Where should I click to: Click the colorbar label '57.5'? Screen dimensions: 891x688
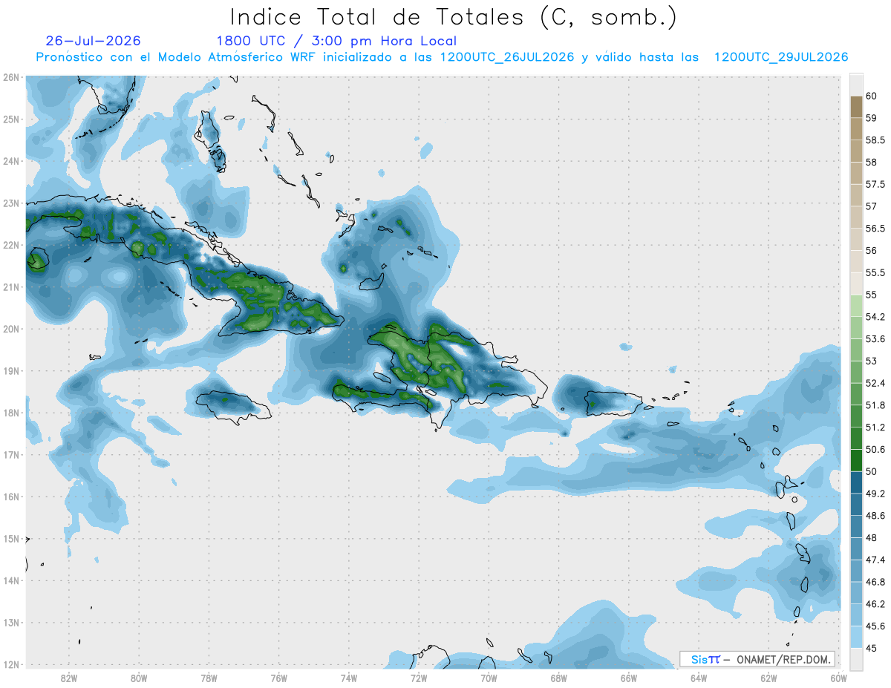[x=875, y=184]
